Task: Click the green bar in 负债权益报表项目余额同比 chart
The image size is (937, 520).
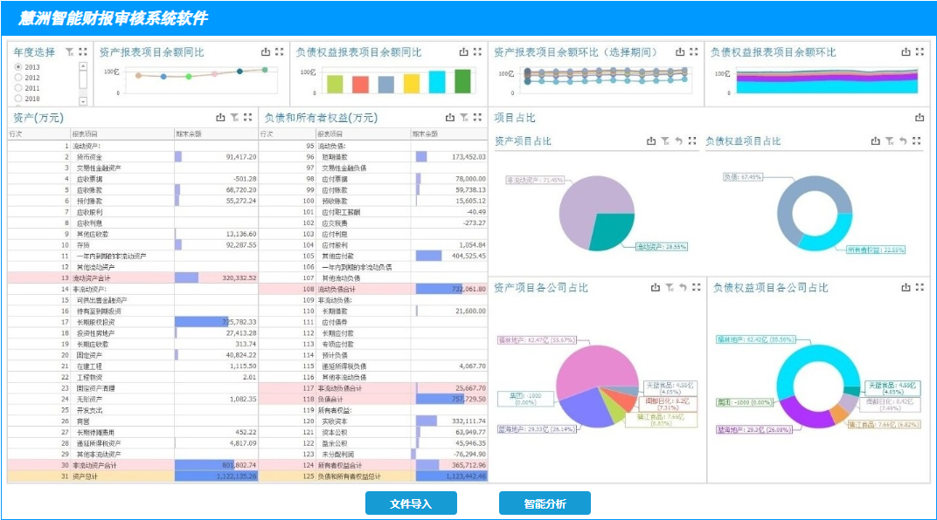Action: [x=462, y=82]
